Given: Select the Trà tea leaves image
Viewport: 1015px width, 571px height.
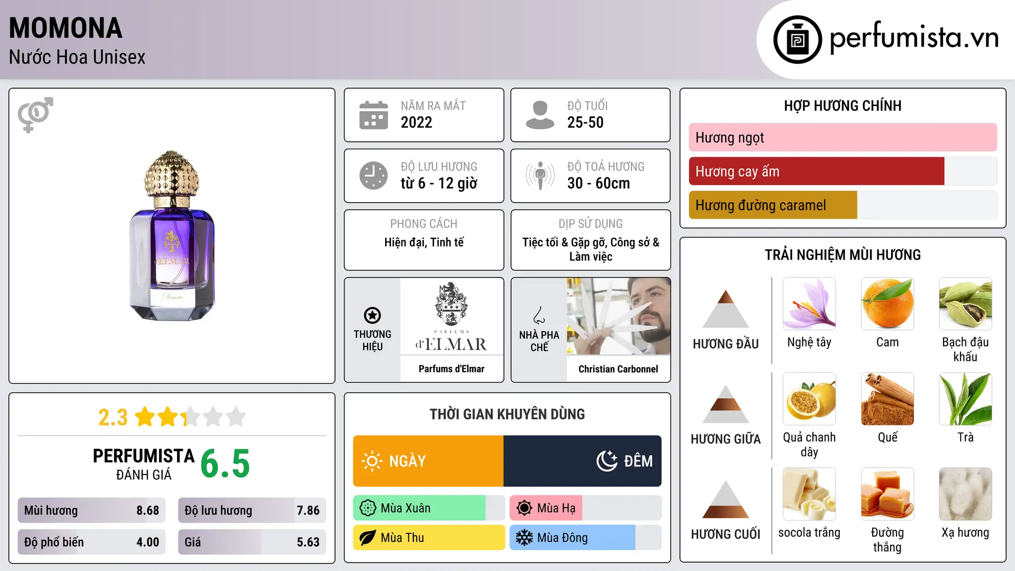Looking at the screenshot, I should [x=965, y=399].
